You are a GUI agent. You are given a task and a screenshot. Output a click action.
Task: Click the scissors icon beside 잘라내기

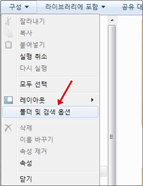tap(8, 21)
